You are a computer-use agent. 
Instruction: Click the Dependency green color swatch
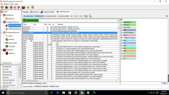point(130,22)
